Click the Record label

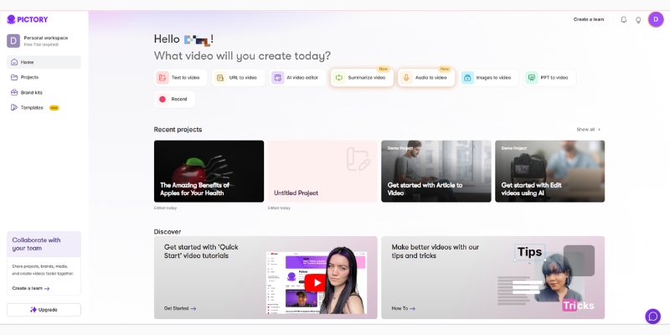coord(179,99)
